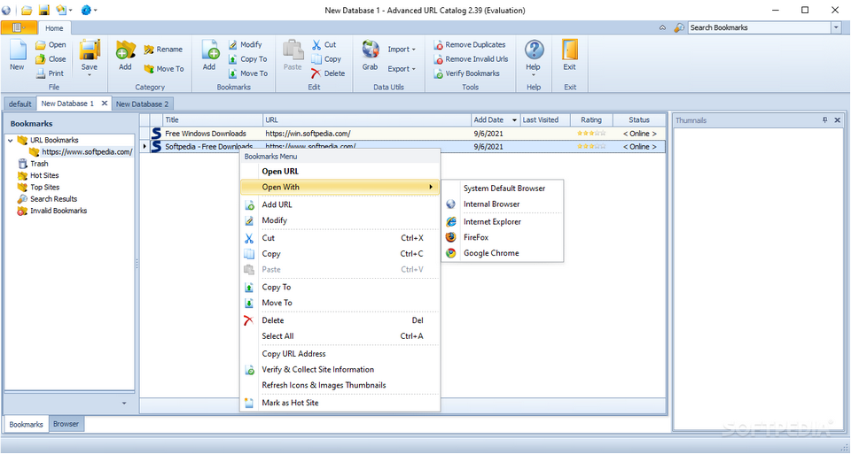Open a database via ribbon Open

pyautogui.click(x=51, y=45)
